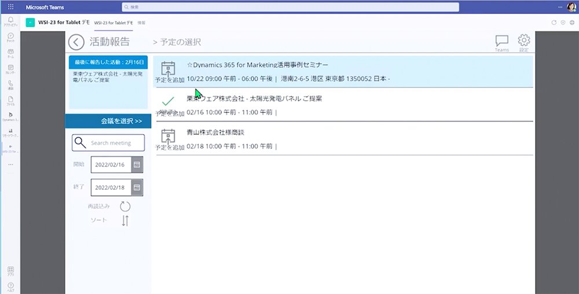Image resolution: width=579 pixels, height=294 pixels.
Task: Click the ソート label
Action: [x=99, y=220]
